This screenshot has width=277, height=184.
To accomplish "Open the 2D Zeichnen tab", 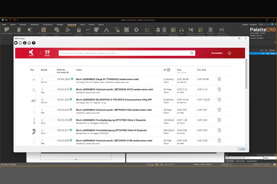I will 48,25.
